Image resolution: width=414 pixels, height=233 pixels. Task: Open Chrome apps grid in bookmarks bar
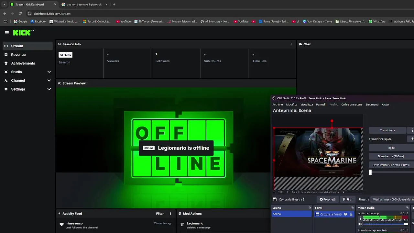pyautogui.click(x=5, y=22)
